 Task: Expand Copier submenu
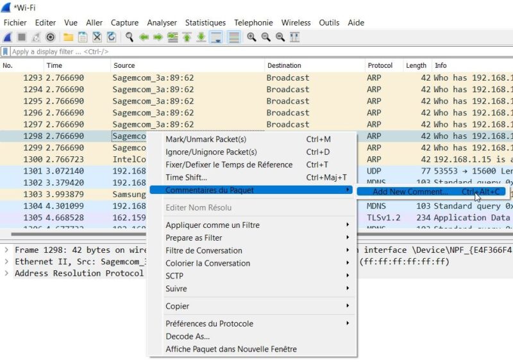pos(251,306)
